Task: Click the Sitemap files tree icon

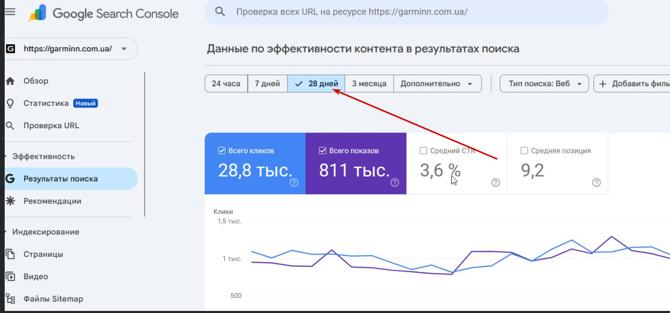Action: click(9, 299)
